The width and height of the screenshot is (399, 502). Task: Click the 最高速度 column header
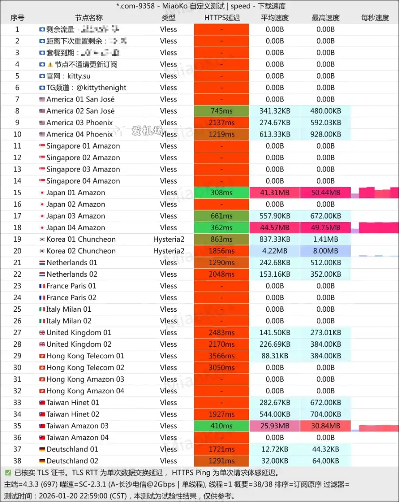[325, 18]
